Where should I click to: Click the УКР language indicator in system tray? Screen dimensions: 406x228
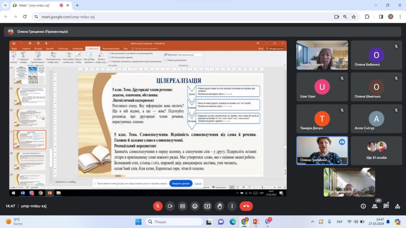(x=339, y=222)
